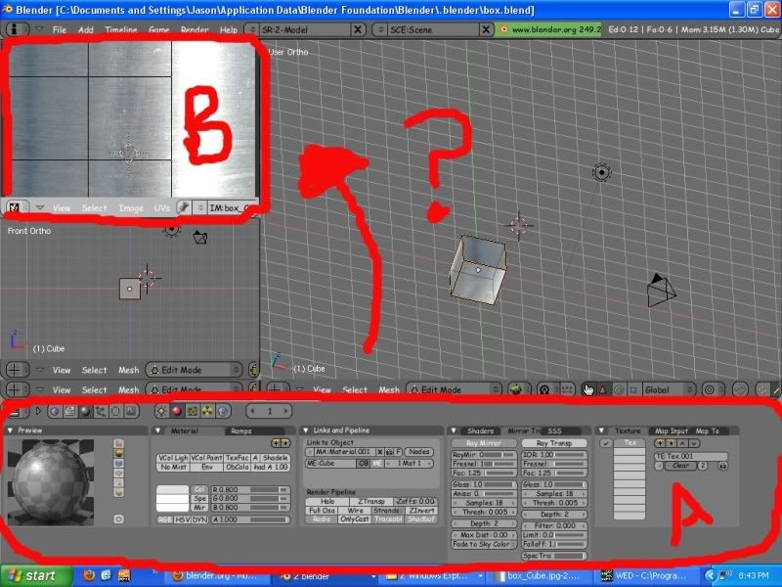Open the UVs menu in image editor
The height and width of the screenshot is (587, 782).
coord(161,207)
